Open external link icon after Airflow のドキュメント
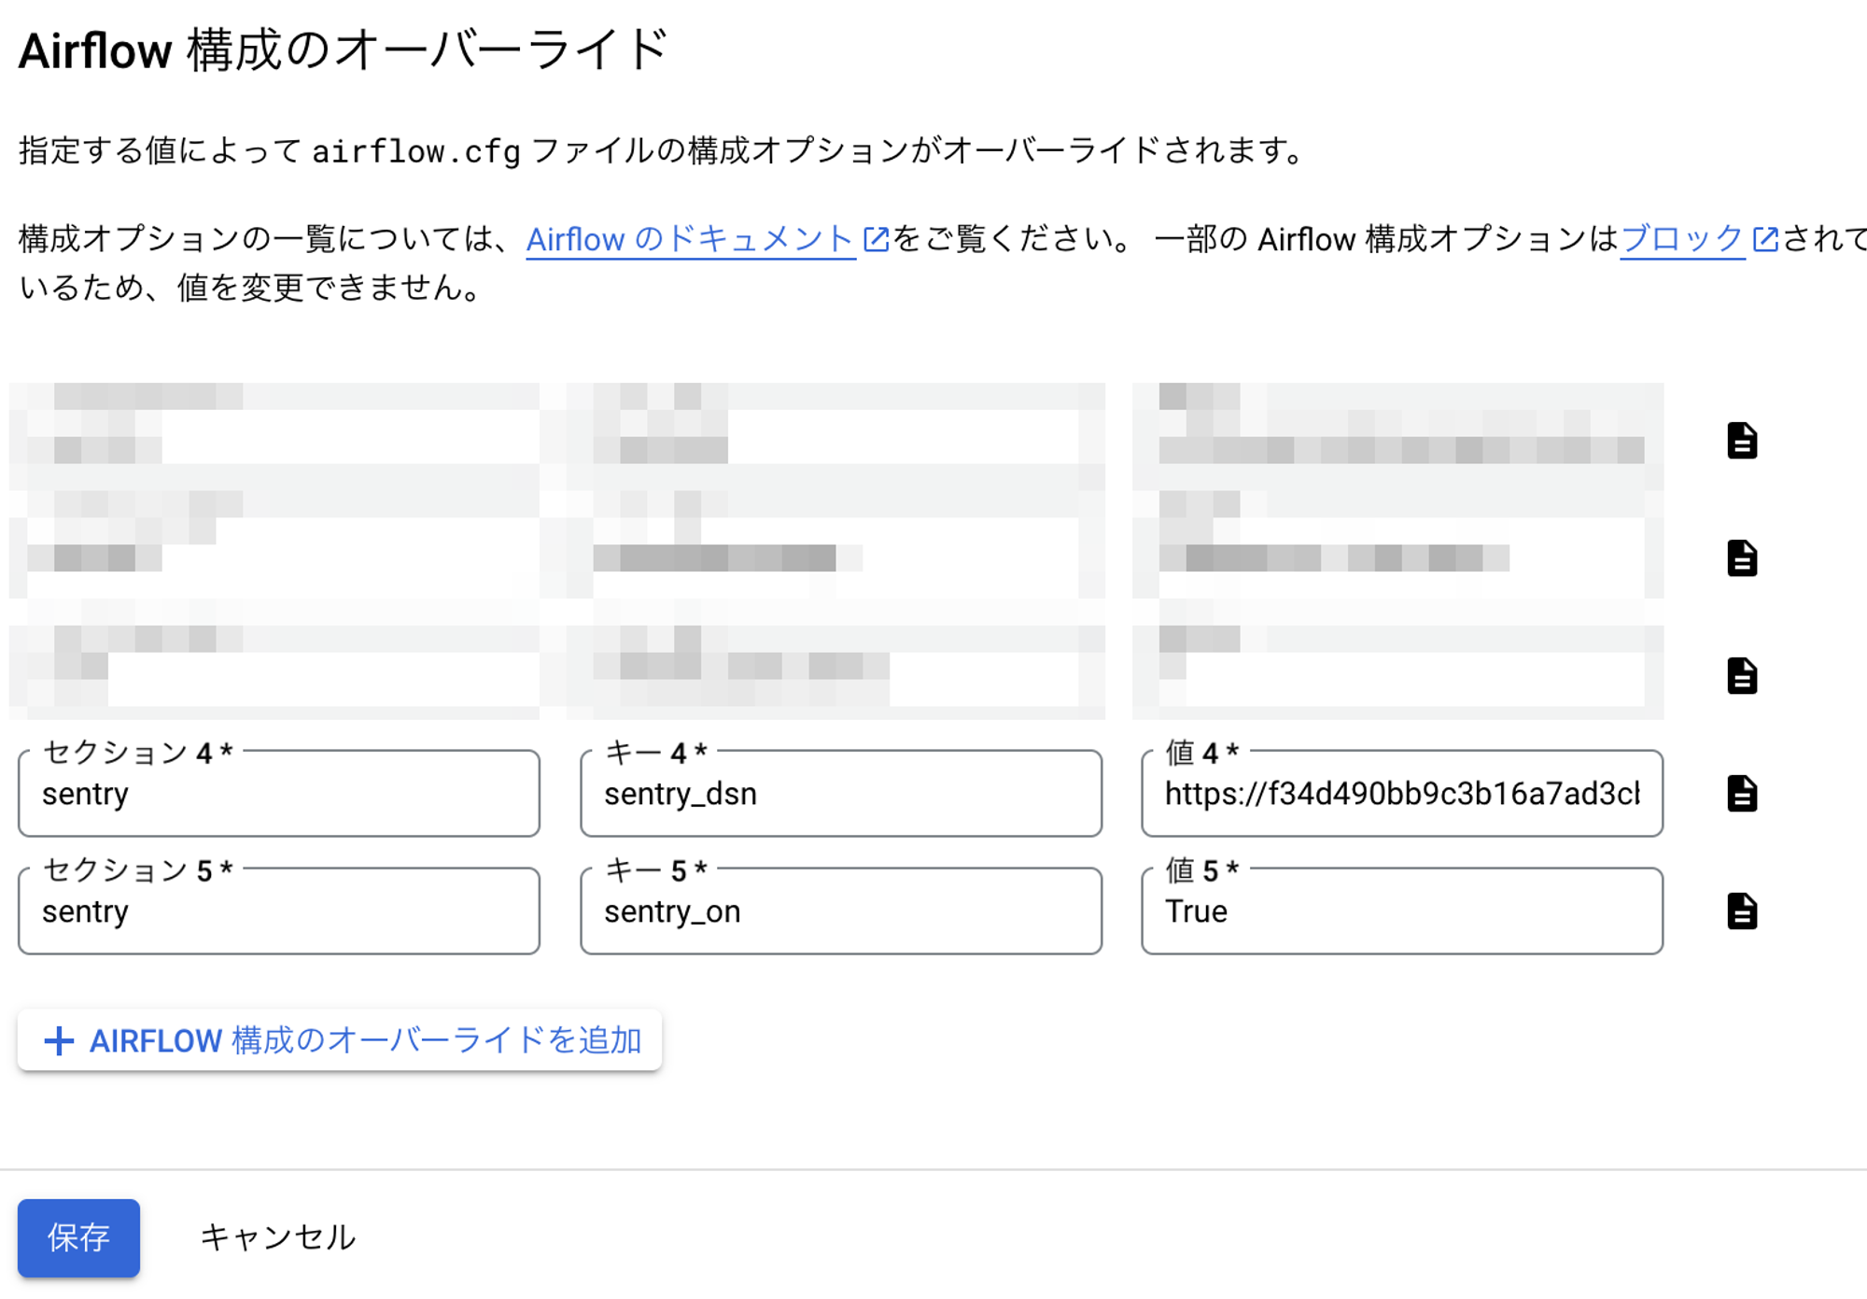Screen dimensions: 1867x1299 click(876, 240)
